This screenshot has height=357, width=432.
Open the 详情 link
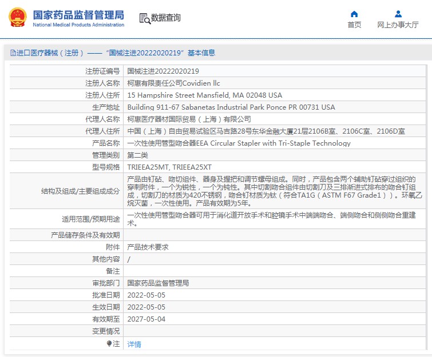(x=134, y=344)
